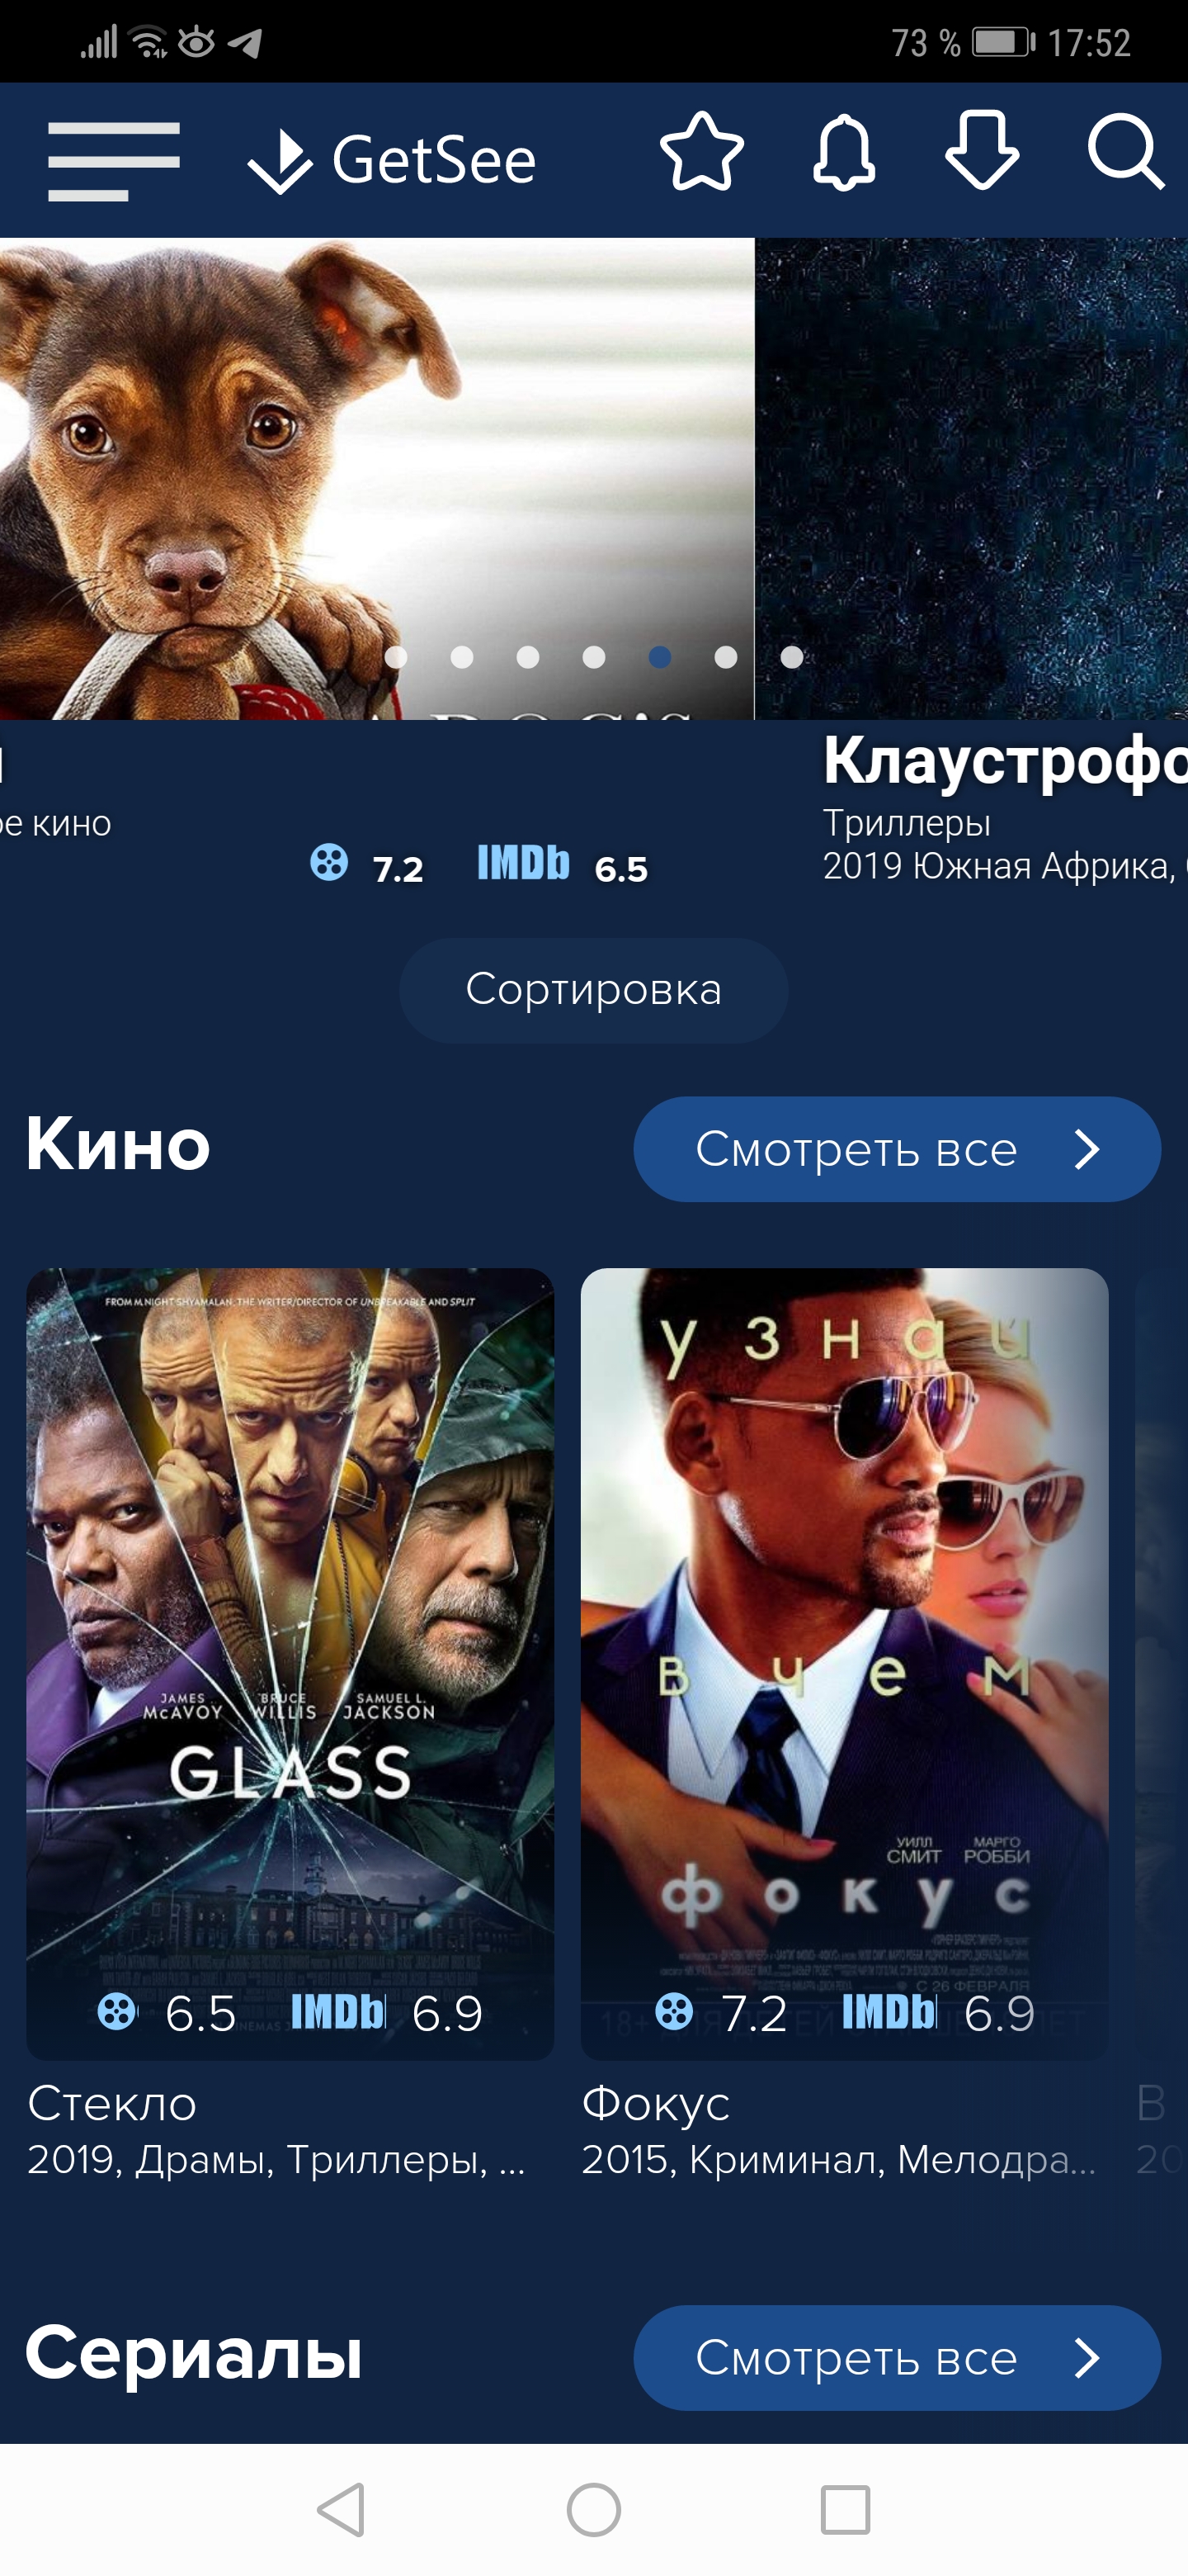This screenshot has width=1188, height=2576.
Task: Select the first carousel page dot
Action: [396, 657]
